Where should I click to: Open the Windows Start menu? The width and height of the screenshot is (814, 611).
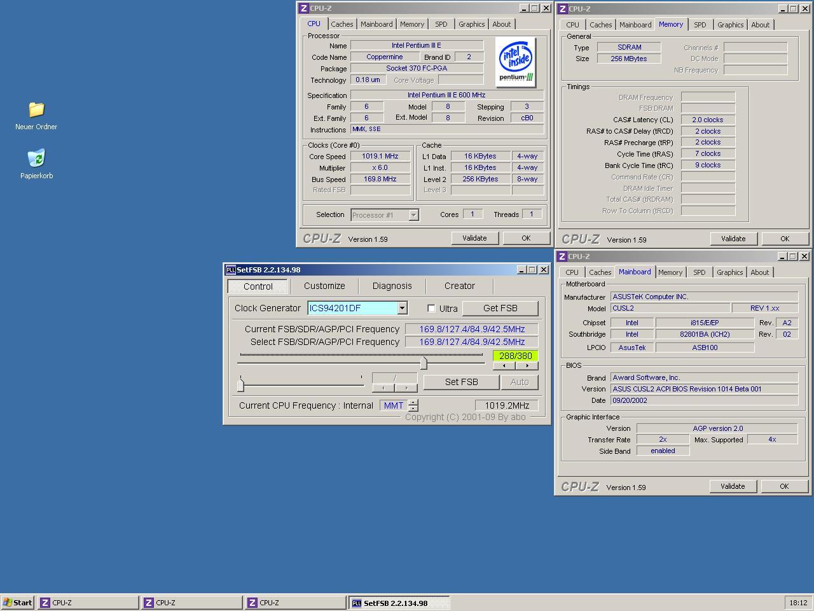[x=18, y=603]
